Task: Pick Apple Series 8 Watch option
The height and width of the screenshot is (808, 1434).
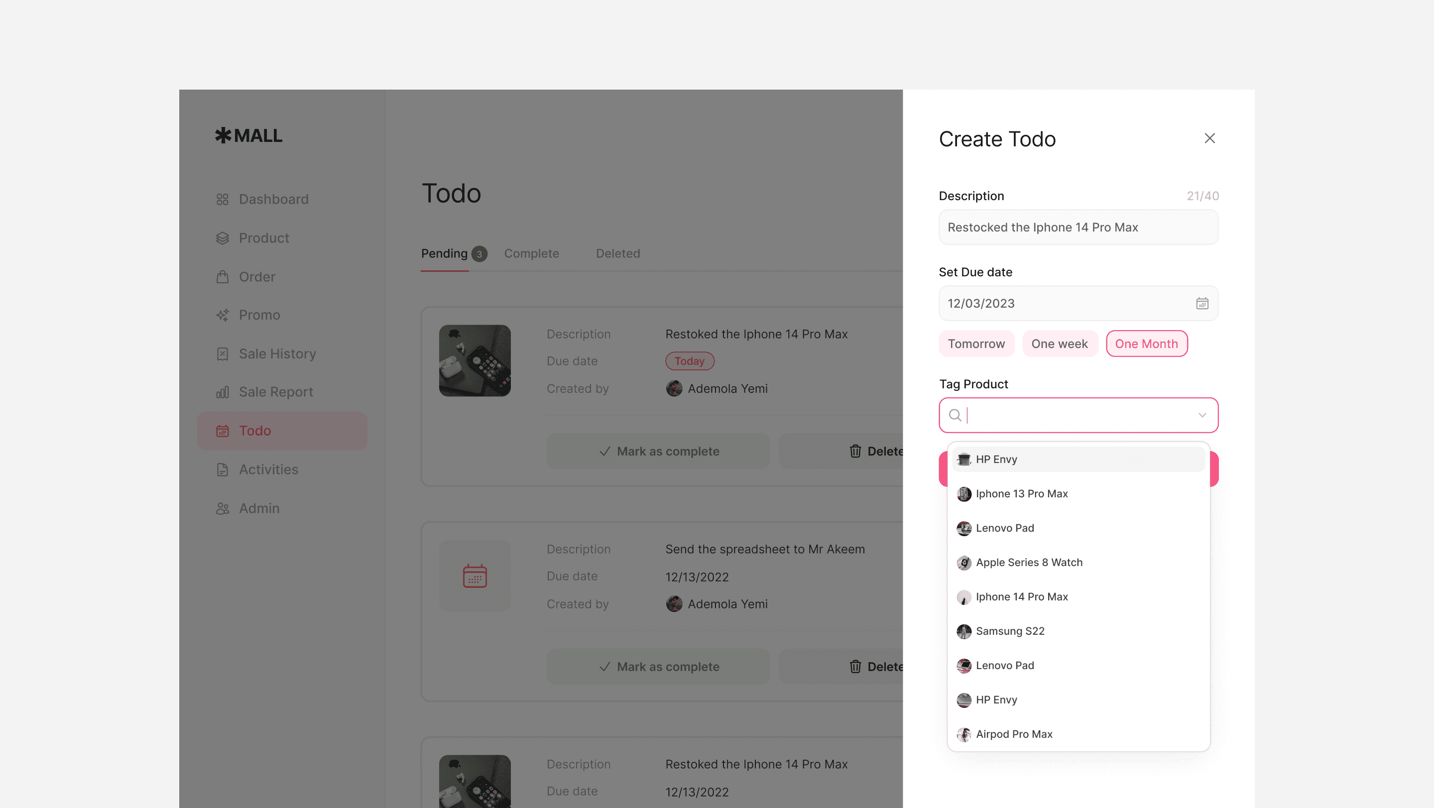Action: [x=1029, y=562]
